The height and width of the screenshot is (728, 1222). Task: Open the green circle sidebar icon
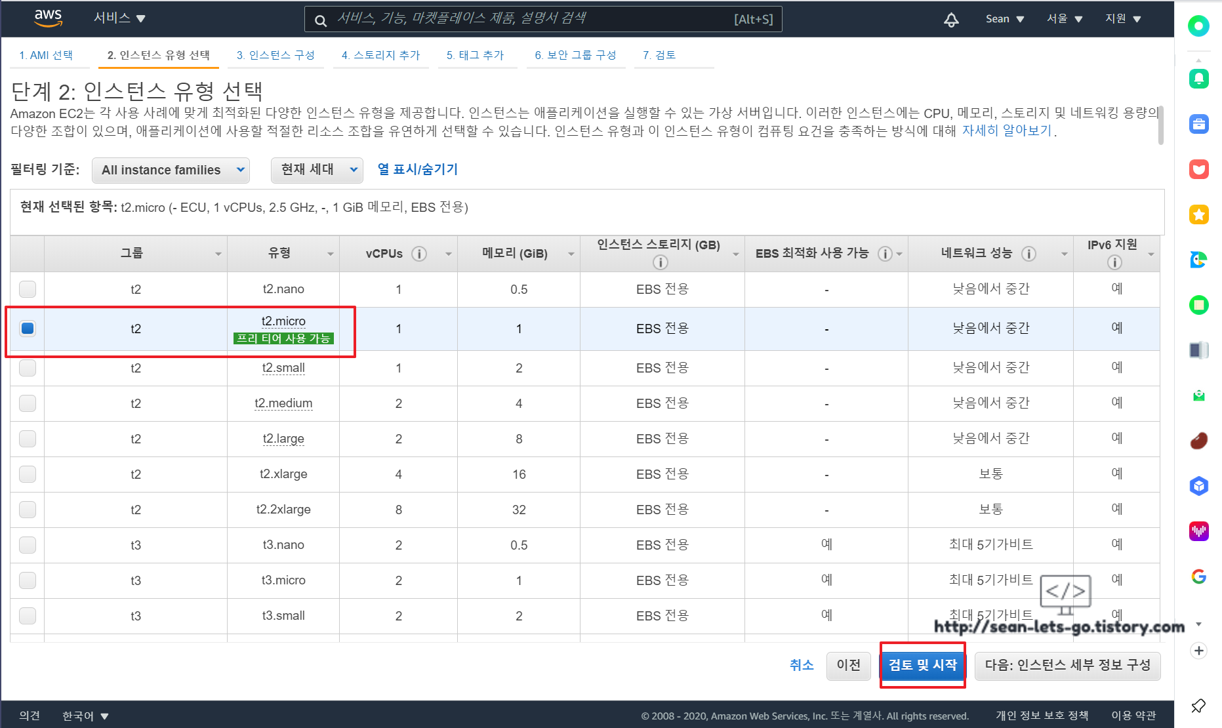(x=1198, y=26)
